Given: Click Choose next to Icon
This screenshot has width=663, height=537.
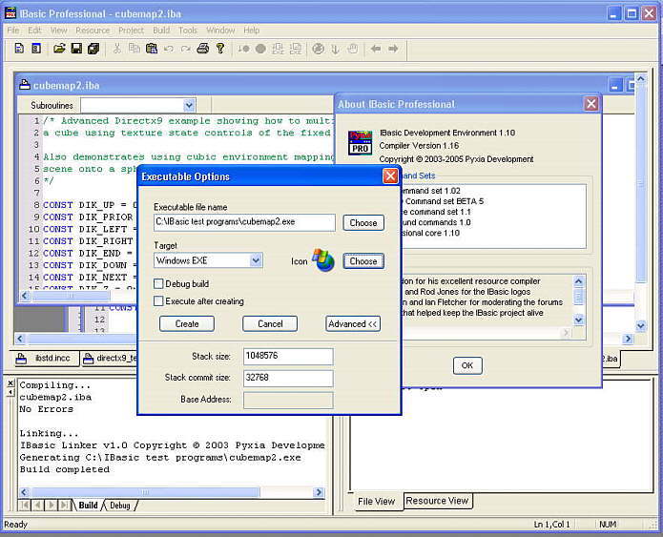Looking at the screenshot, I should click(x=363, y=261).
